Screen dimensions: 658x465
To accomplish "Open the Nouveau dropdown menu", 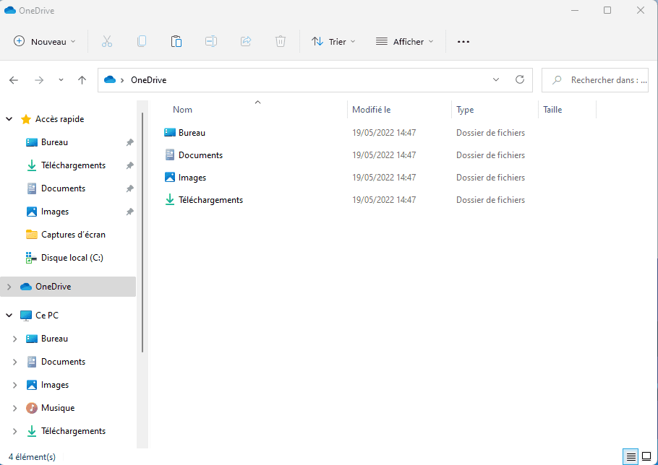I will [44, 42].
